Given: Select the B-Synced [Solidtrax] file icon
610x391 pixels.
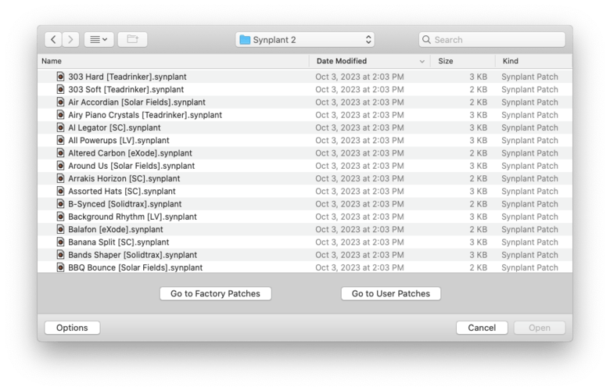Looking at the screenshot, I should [60, 204].
